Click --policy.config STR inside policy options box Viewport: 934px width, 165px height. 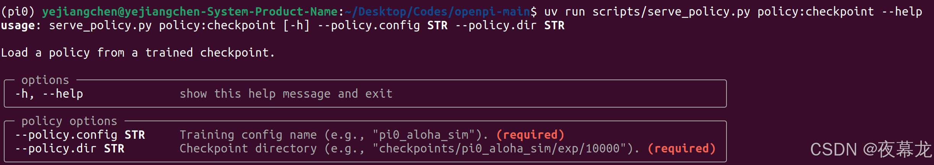coord(80,135)
